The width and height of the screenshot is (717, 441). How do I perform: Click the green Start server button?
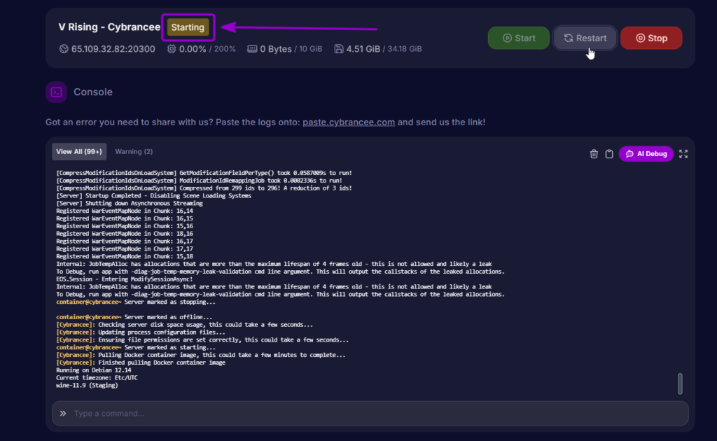click(x=519, y=38)
